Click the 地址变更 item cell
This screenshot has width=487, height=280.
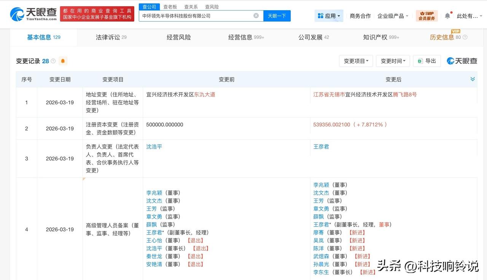113,102
